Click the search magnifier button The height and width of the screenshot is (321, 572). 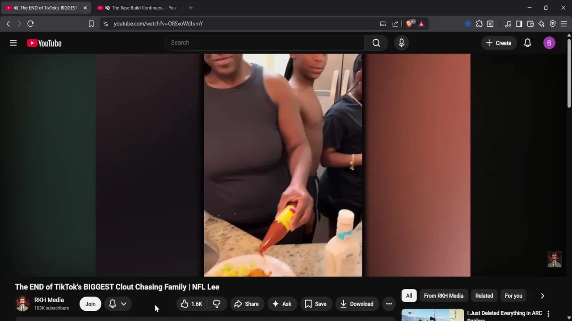(376, 43)
